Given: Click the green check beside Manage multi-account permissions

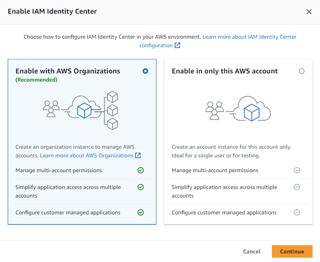Looking at the screenshot, I should pyautogui.click(x=141, y=170).
